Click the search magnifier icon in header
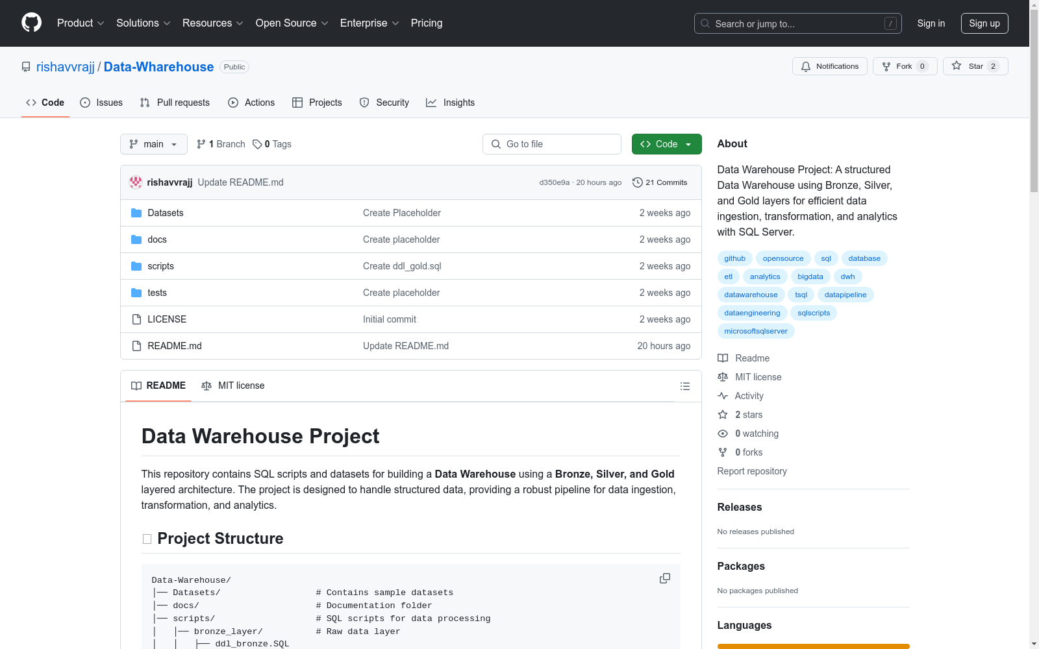Image resolution: width=1039 pixels, height=649 pixels. (x=705, y=23)
